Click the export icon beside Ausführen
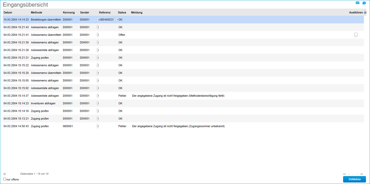This screenshot has width=370, height=184. (x=365, y=12)
